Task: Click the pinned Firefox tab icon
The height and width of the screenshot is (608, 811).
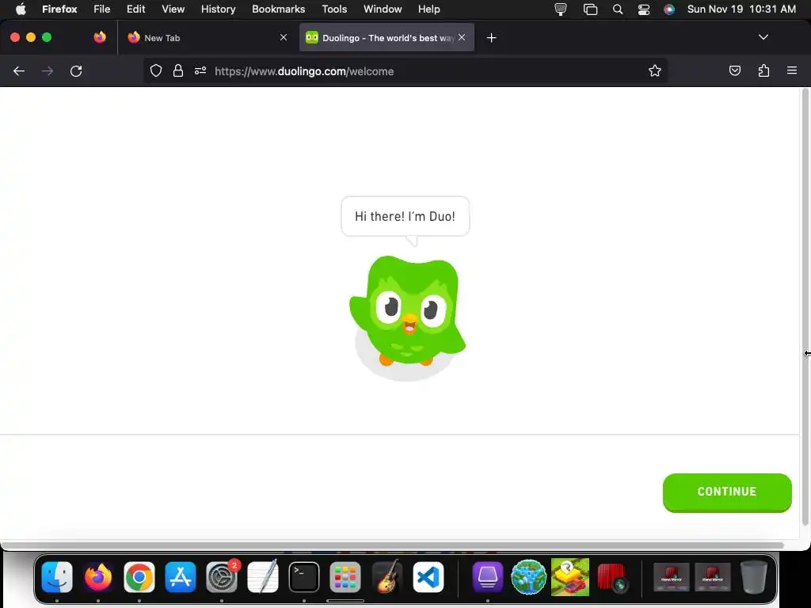Action: 100,37
